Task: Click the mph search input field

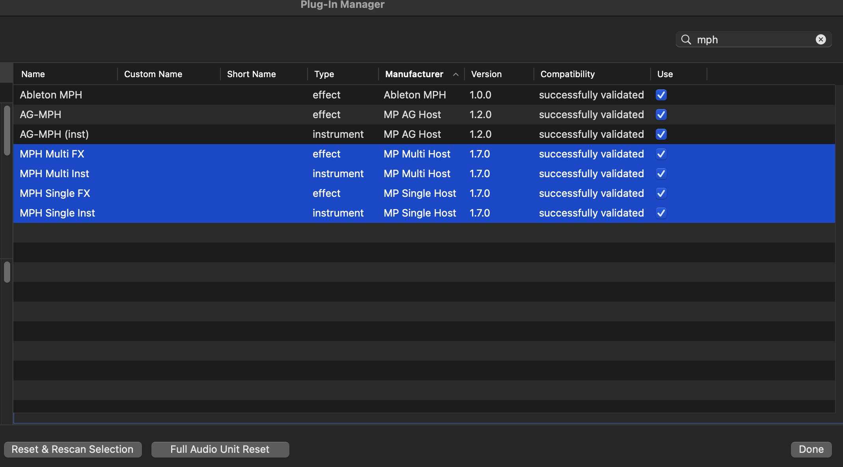Action: pos(753,39)
